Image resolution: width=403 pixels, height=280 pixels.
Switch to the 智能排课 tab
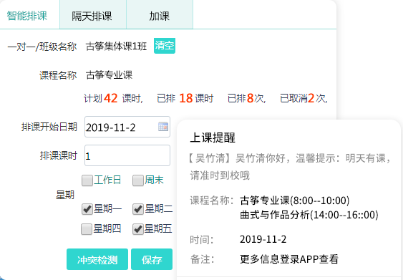tap(27, 16)
